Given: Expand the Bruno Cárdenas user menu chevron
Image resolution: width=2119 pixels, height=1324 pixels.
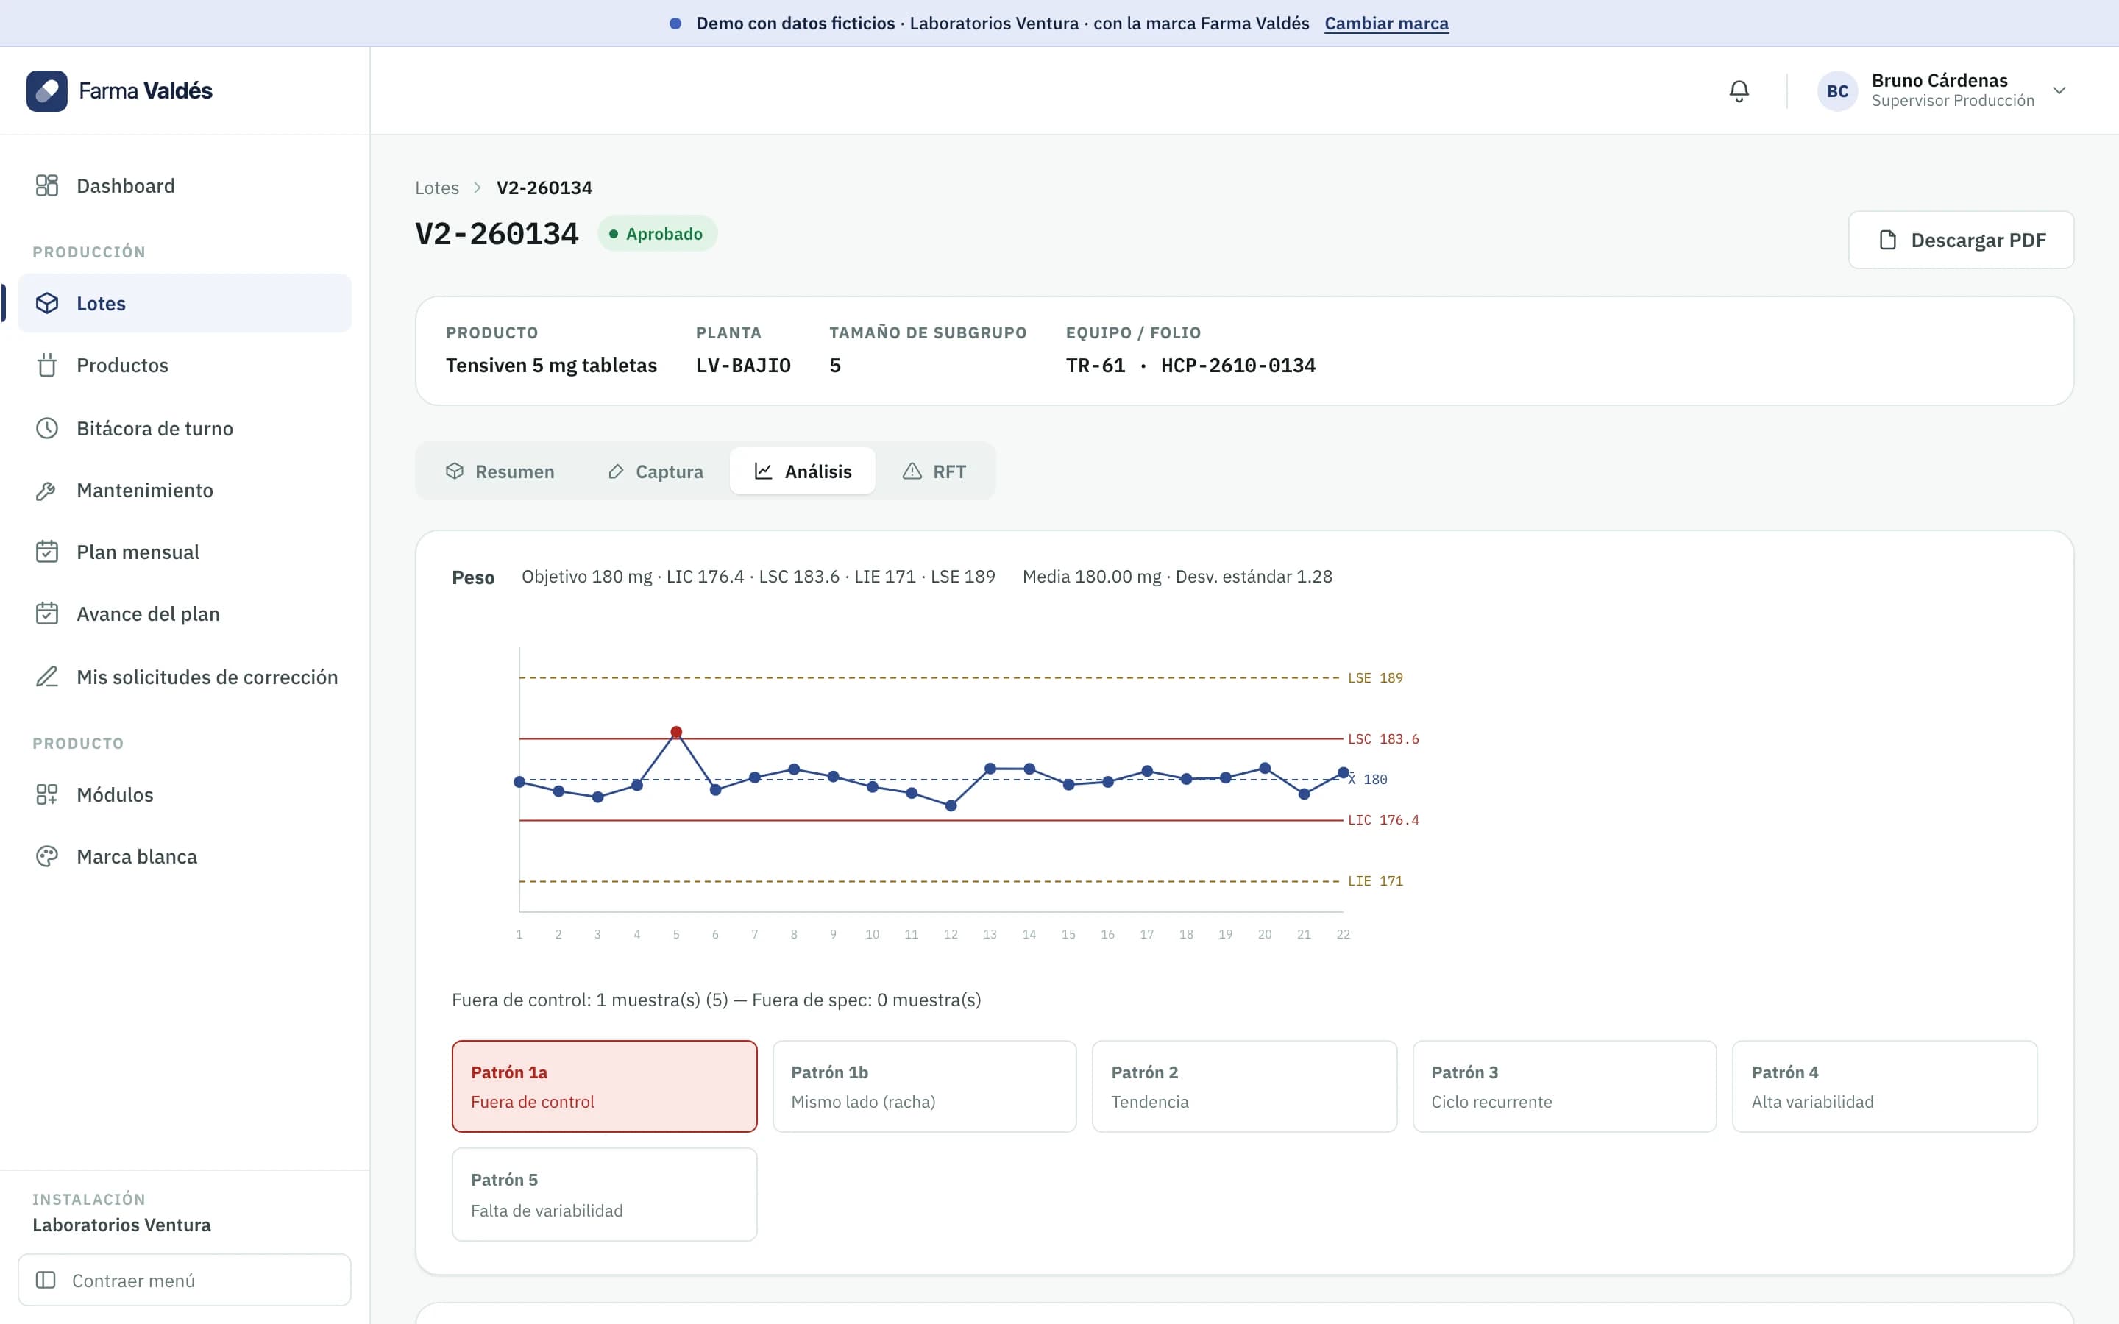Looking at the screenshot, I should tap(2059, 91).
